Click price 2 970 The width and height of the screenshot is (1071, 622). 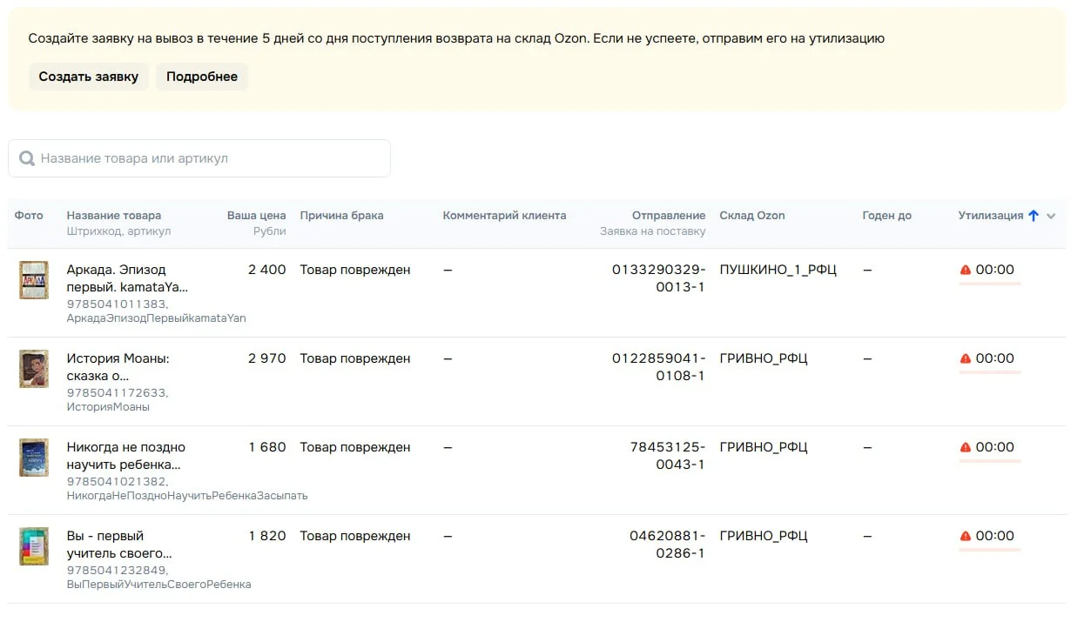(267, 358)
